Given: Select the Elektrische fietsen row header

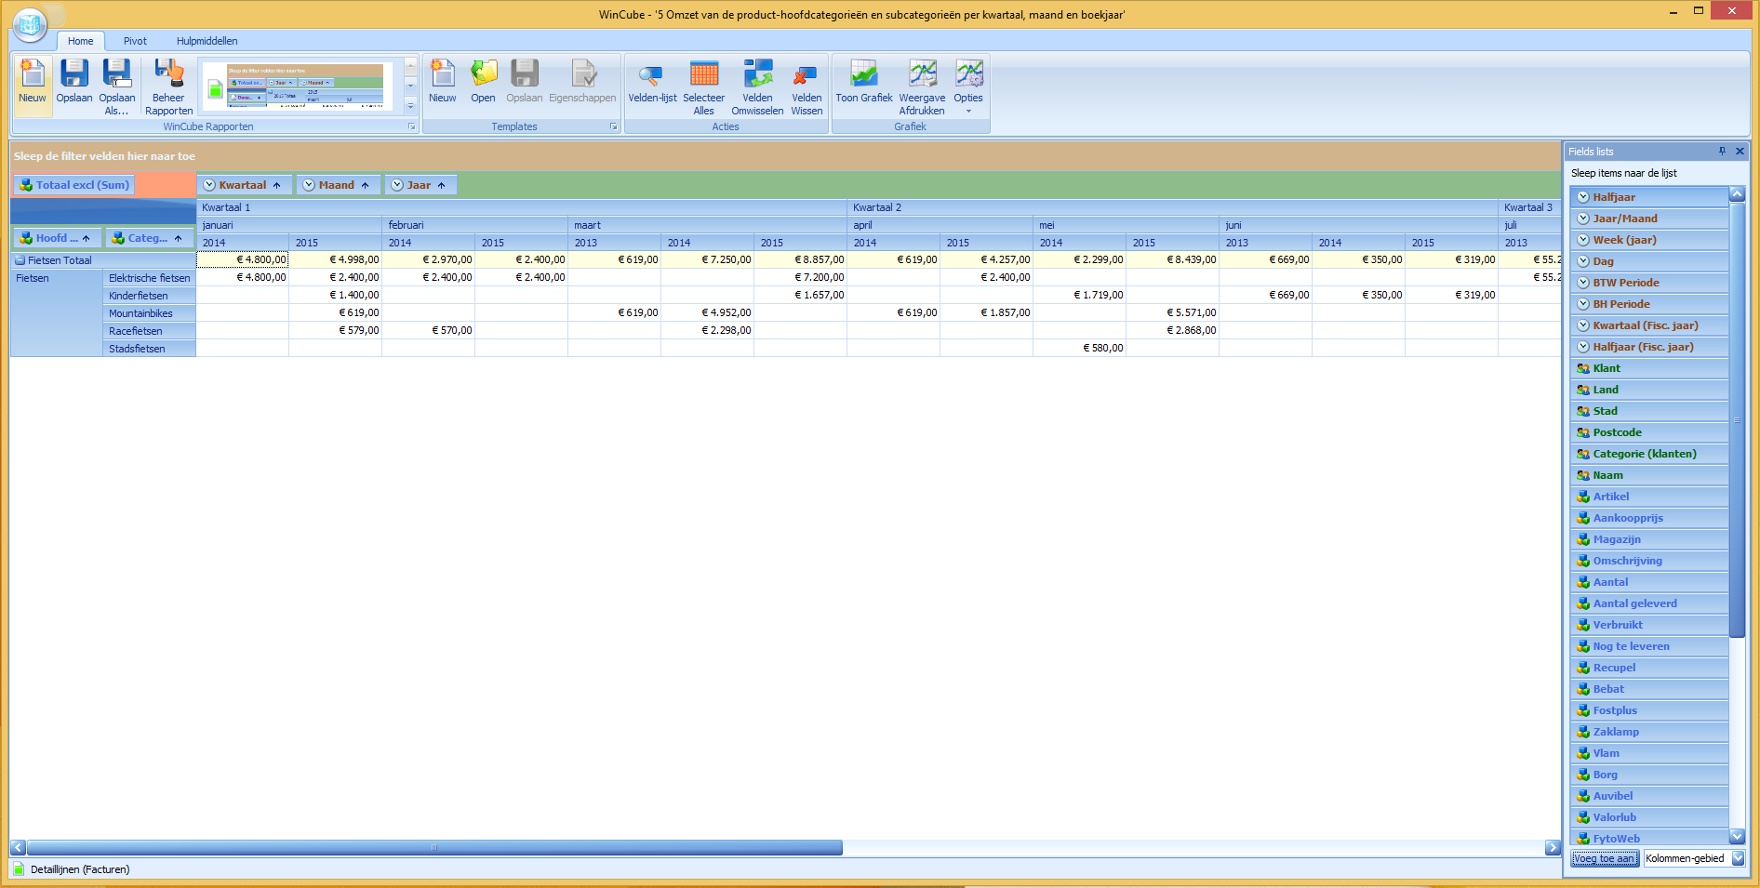Looking at the screenshot, I should coord(149,278).
